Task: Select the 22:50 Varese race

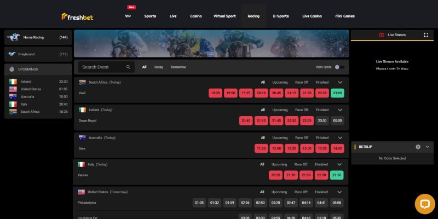Action: [x=337, y=175]
